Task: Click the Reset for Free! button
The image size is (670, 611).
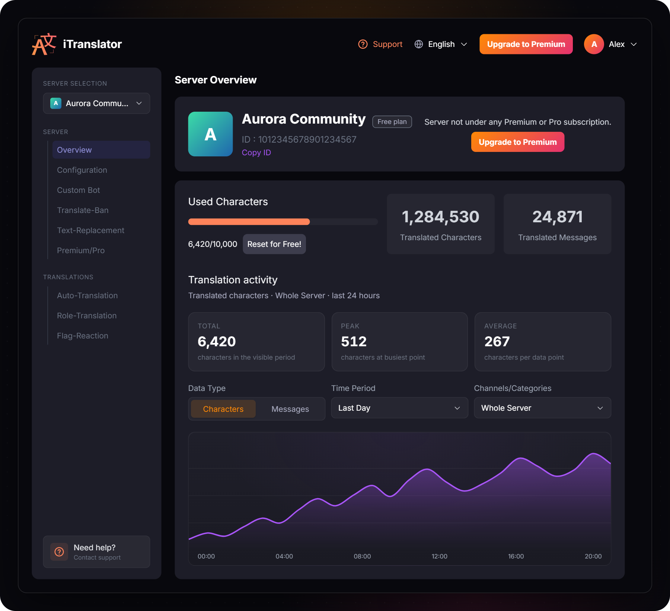Action: click(x=274, y=244)
